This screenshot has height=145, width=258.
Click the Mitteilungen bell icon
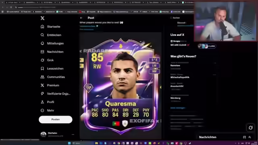42,43
